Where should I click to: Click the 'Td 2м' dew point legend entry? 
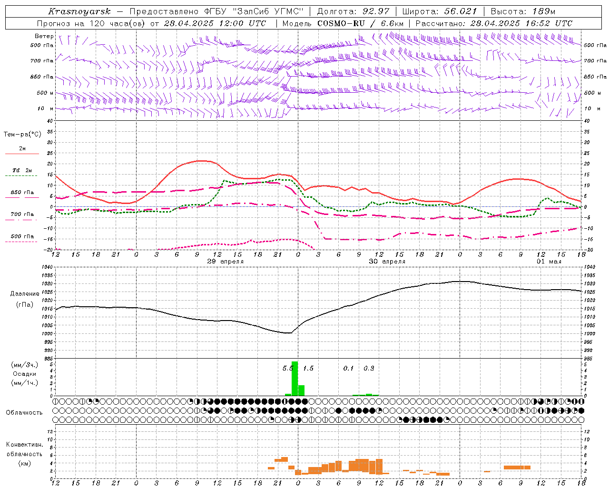coord(22,170)
